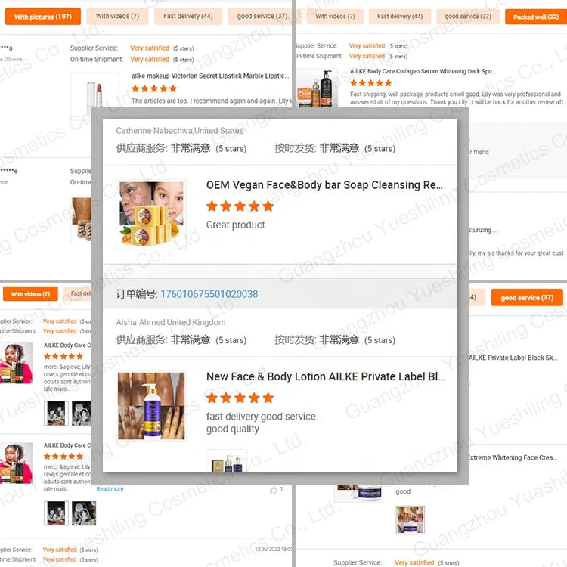The image size is (567, 567).
Task: Click five-star rating under lipstick title
Action: click(153, 88)
